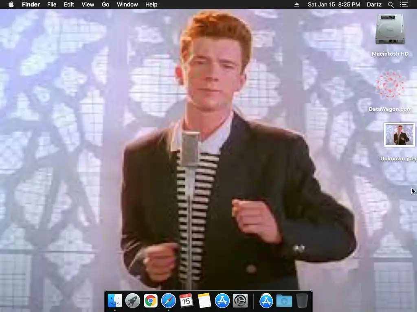Screen dimensions: 417x312
Task: Open the Go menu
Action: point(105,4)
